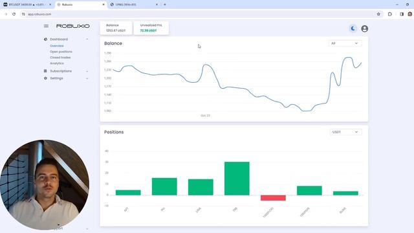
Task: Expand the Subscriptions menu section
Action: click(87, 71)
